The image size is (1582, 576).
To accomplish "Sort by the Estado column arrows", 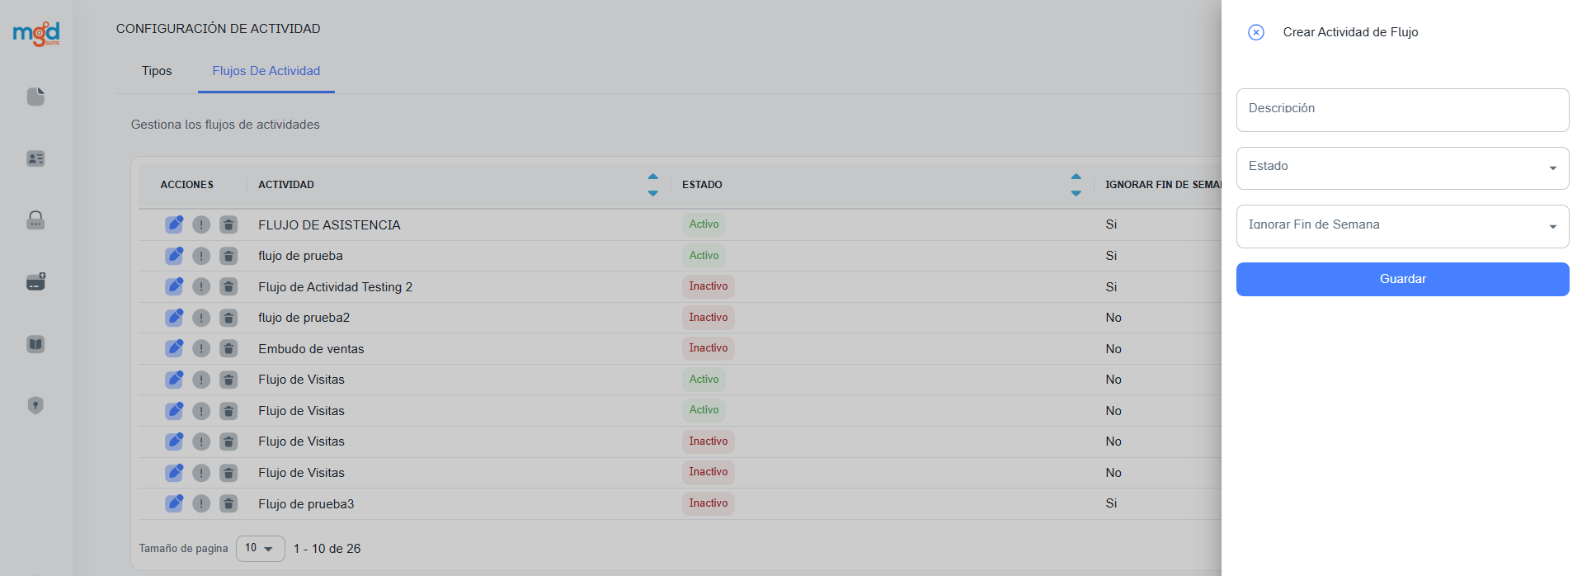I will [1076, 185].
